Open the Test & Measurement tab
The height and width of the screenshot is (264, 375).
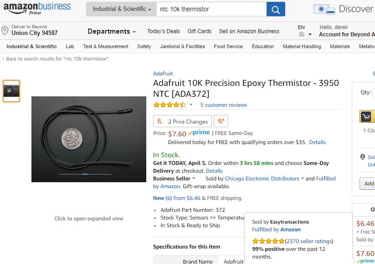pos(105,46)
